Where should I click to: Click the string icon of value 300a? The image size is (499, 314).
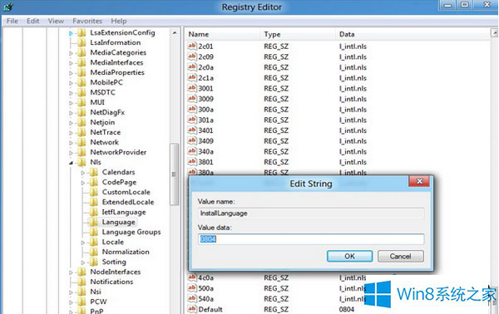tap(192, 109)
